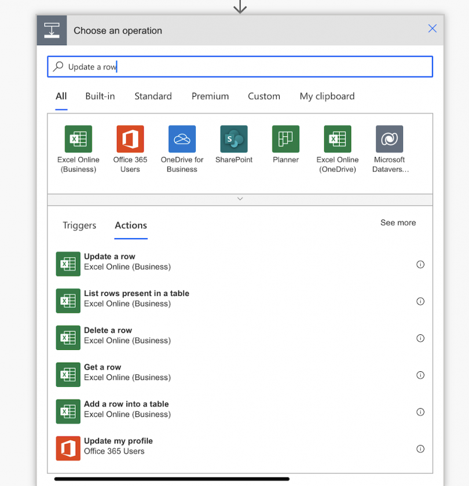
Task: Select the Excel Online (Business) connector icon
Action: click(78, 139)
